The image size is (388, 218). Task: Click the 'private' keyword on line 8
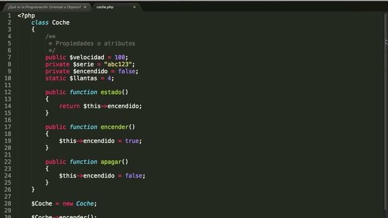[57, 64]
